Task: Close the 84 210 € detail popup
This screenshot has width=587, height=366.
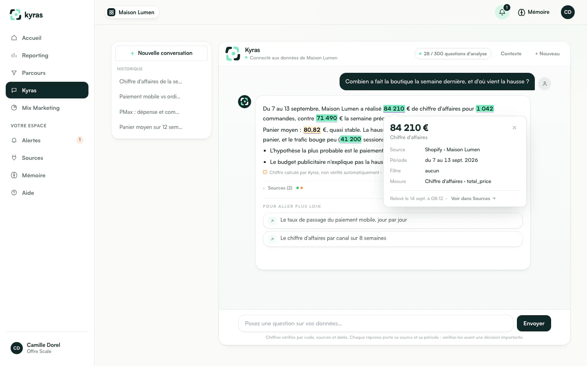Action: 514,128
